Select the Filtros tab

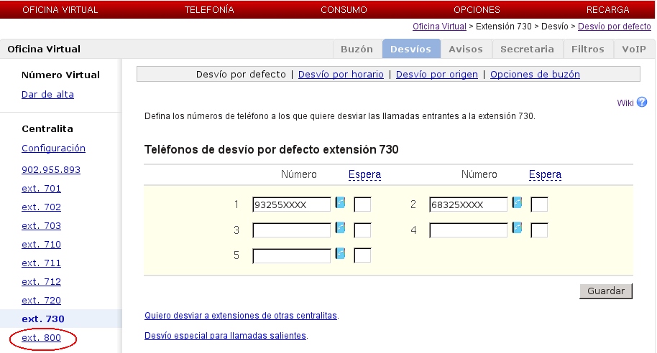click(x=587, y=50)
